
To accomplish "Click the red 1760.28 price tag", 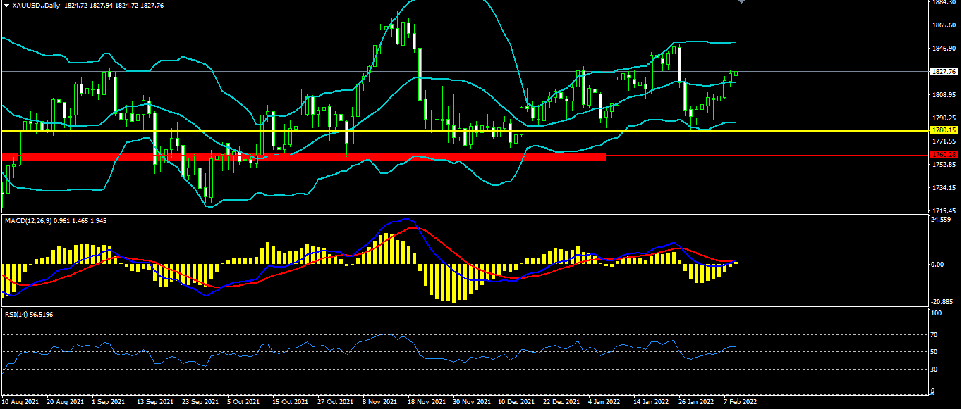I will [x=943, y=154].
